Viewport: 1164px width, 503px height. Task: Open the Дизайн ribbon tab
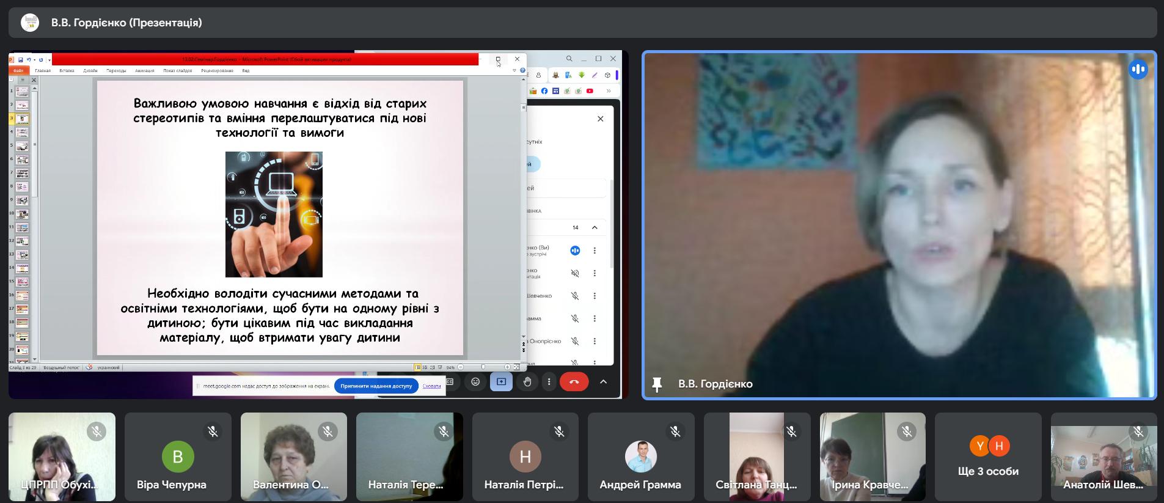pos(90,71)
